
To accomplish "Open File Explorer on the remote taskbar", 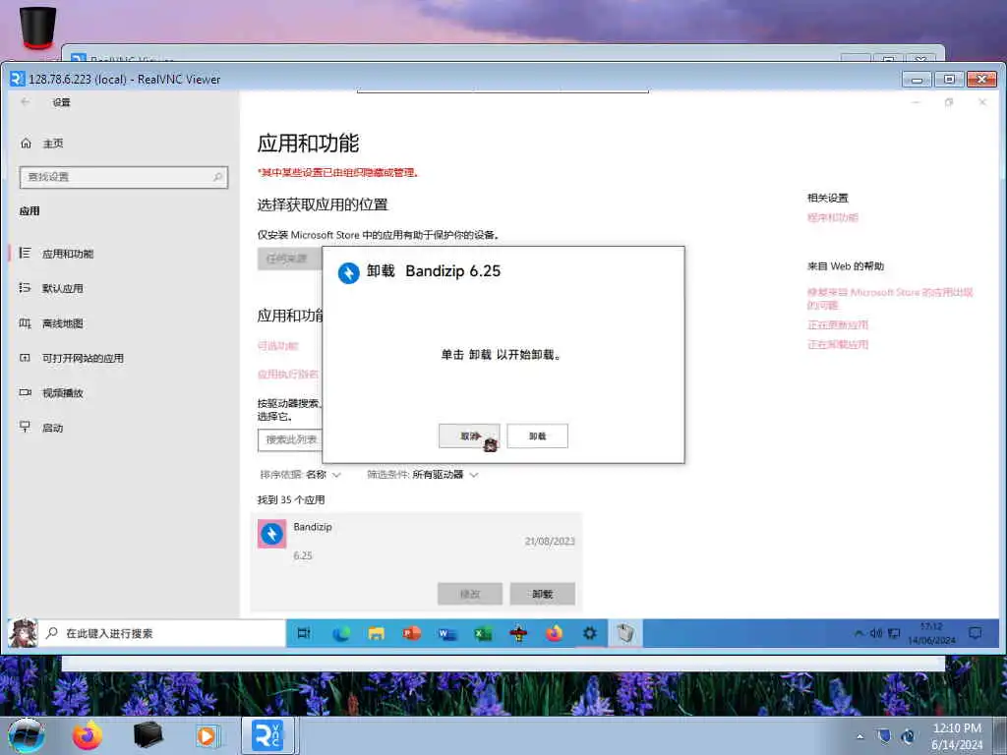I will (377, 634).
